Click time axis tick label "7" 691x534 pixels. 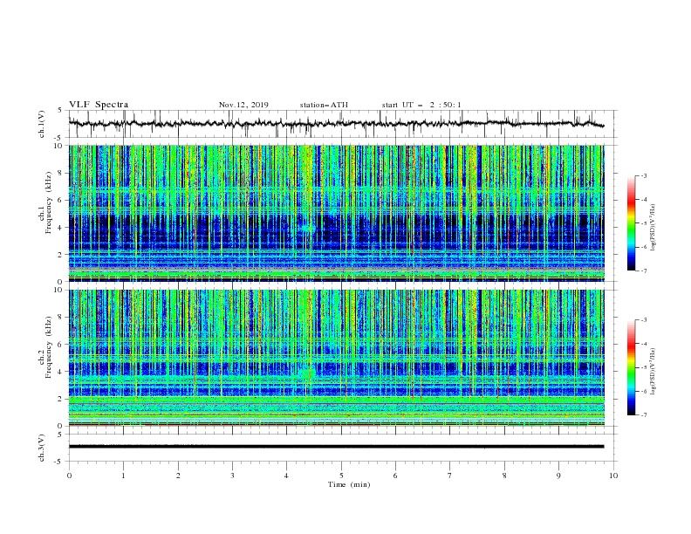tap(450, 476)
